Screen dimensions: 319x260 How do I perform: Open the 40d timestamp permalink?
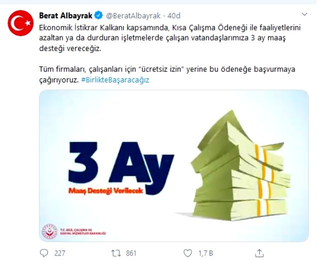(x=174, y=15)
